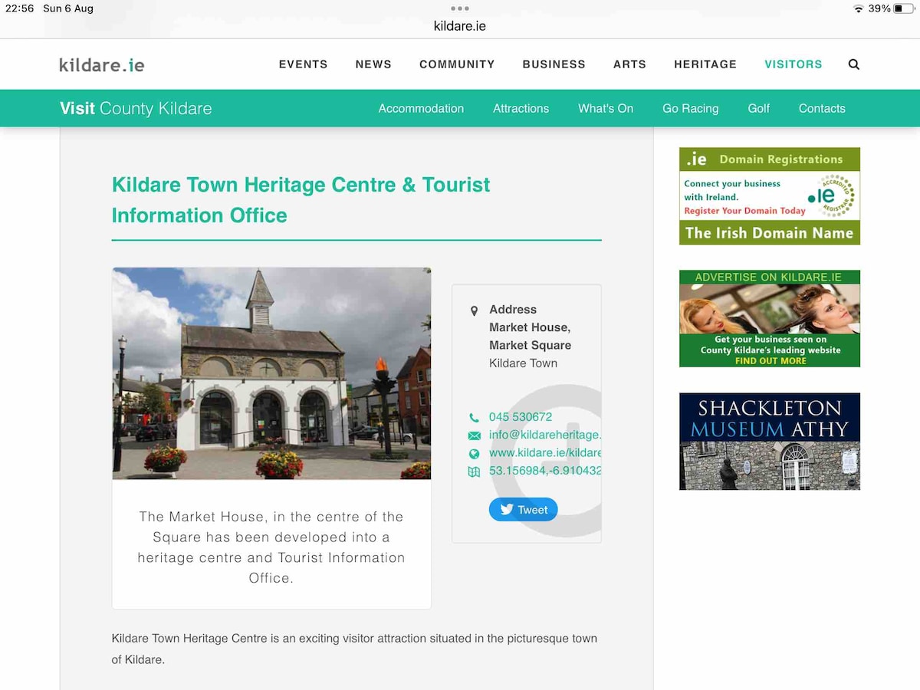Go to kildare.ie home logo
The image size is (920, 690).
point(102,64)
